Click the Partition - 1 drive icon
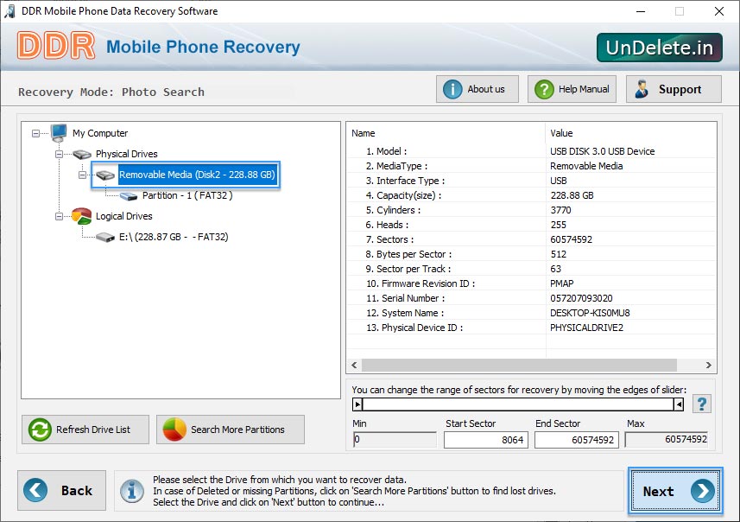This screenshot has width=740, height=522. (129, 195)
